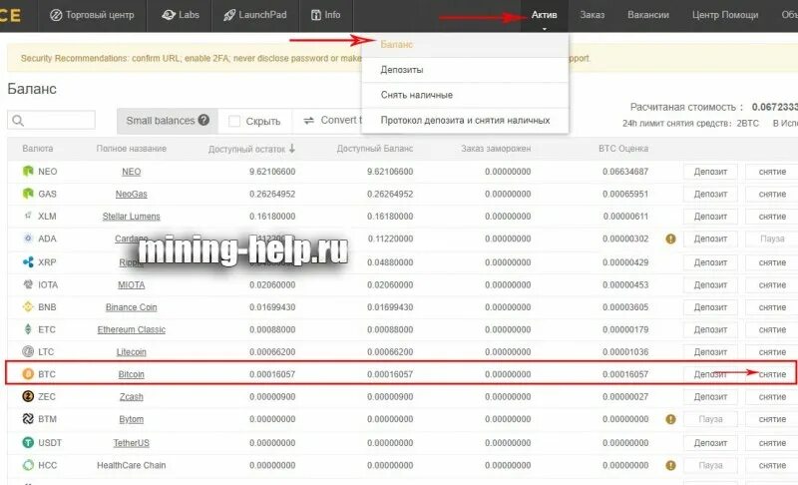Click the warning icon in BTM row
Image resolution: width=798 pixels, height=485 pixels.
(670, 419)
